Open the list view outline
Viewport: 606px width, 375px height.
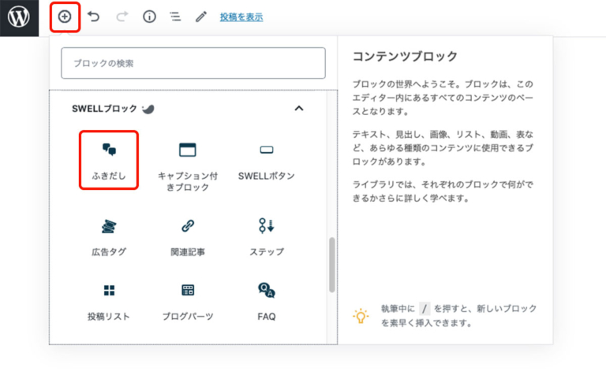pyautogui.click(x=175, y=17)
